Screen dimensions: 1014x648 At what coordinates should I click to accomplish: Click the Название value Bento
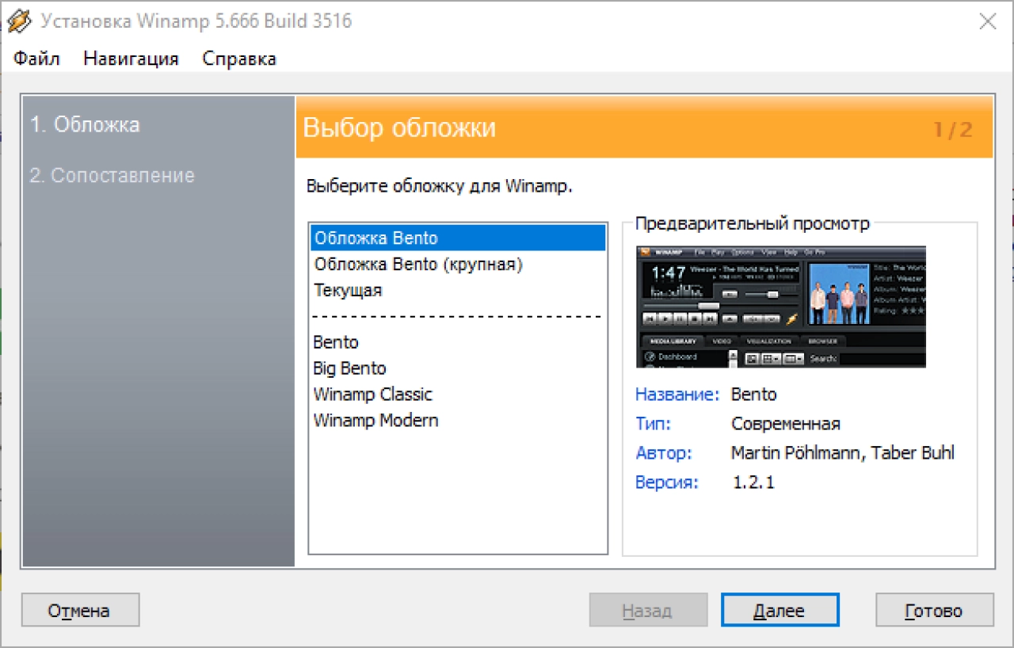(754, 395)
